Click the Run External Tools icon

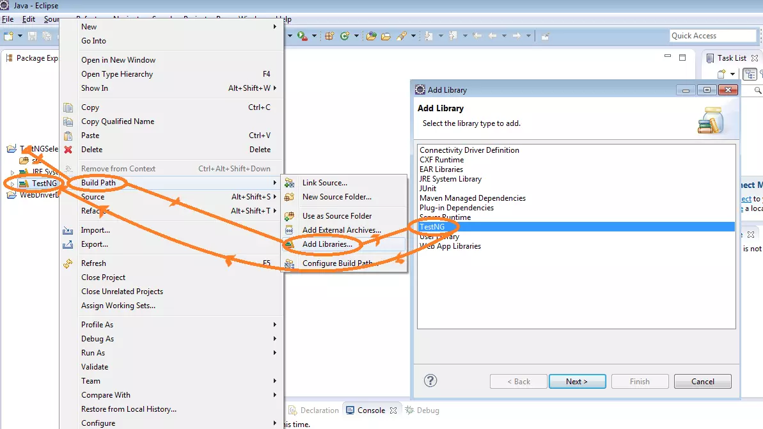click(302, 36)
